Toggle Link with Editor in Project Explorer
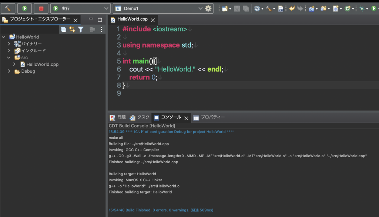 [72, 30]
